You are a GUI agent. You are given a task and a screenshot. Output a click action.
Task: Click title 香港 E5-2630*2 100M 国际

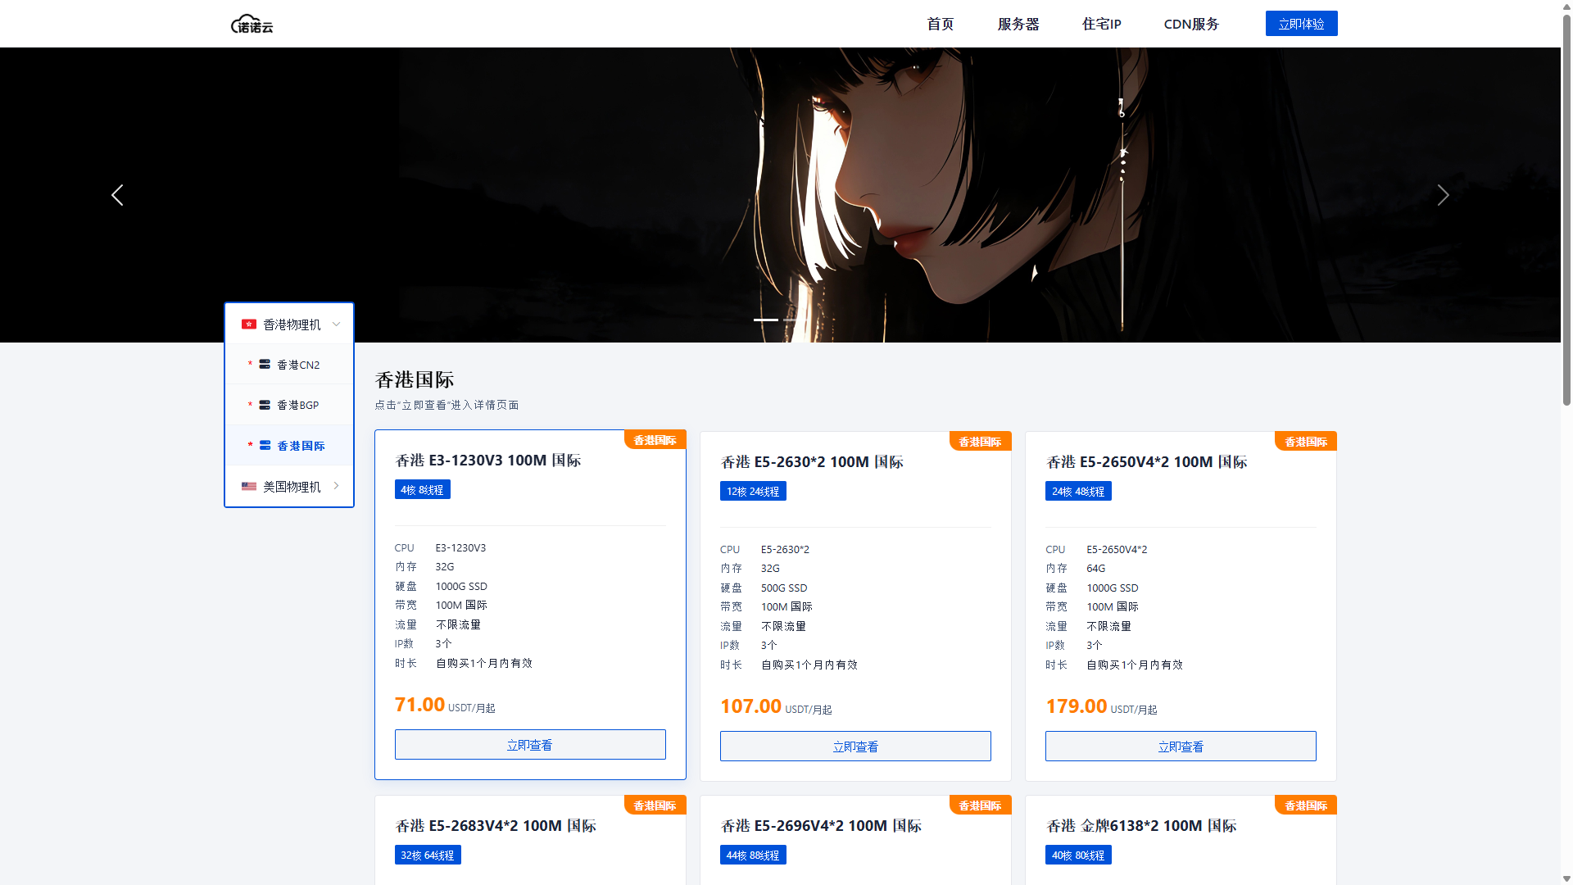click(x=812, y=462)
